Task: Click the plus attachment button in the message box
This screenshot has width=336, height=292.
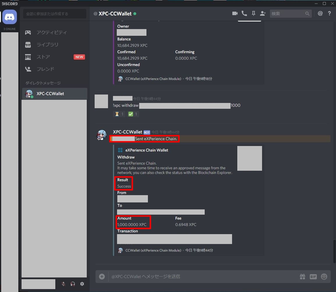Action: pyautogui.click(x=102, y=276)
